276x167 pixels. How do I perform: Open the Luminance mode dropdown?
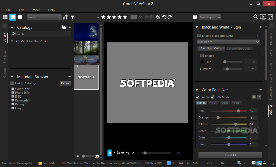228,42
